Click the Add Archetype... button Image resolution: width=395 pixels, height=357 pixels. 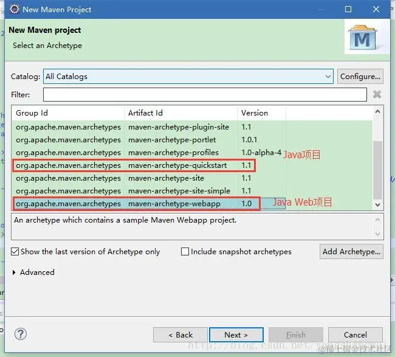[351, 251]
